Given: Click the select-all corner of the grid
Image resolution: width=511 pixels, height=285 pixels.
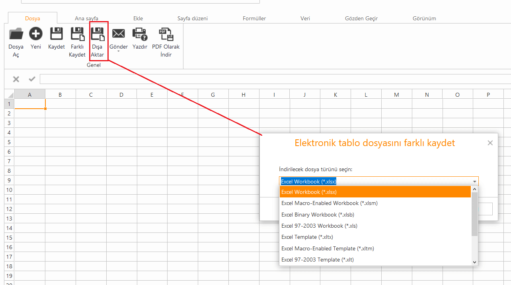Looking at the screenshot, I should pos(9,94).
